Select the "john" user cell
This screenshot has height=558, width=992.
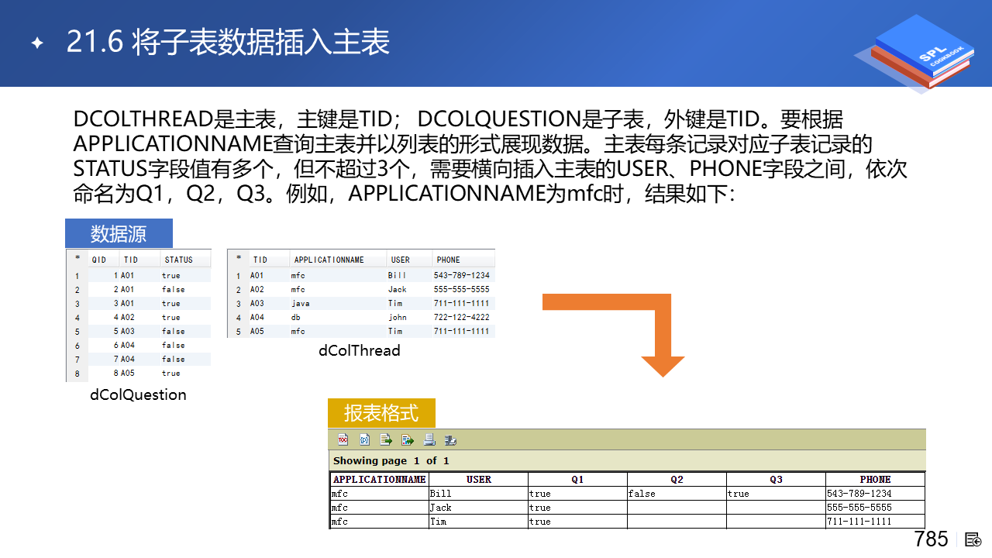(398, 317)
